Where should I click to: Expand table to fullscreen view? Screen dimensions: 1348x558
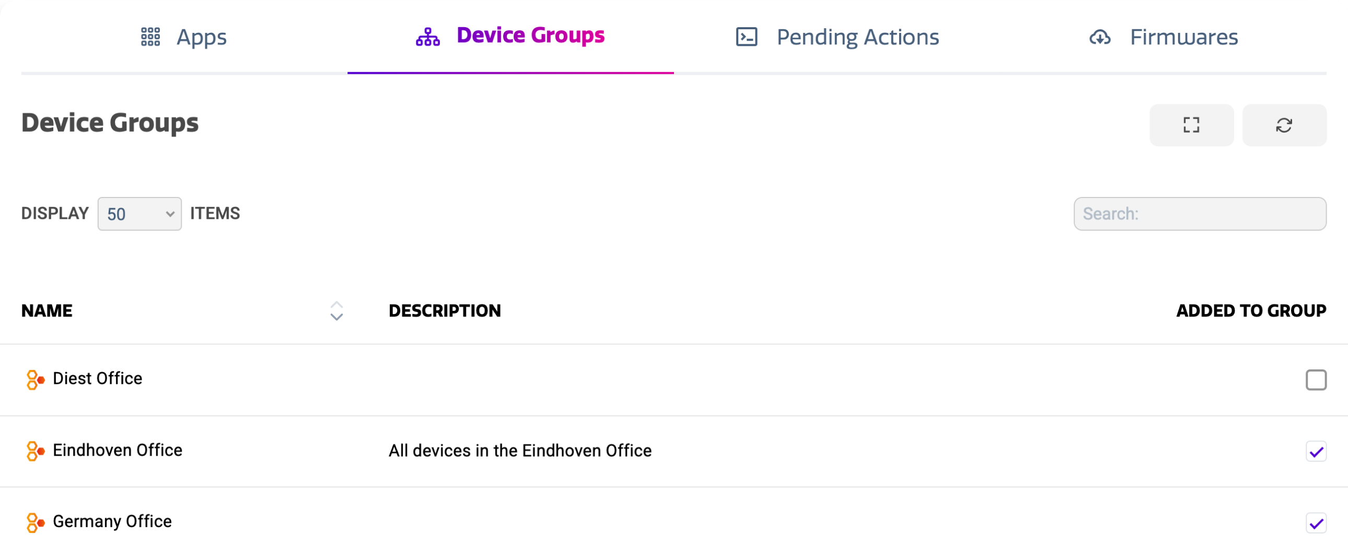[x=1191, y=125]
